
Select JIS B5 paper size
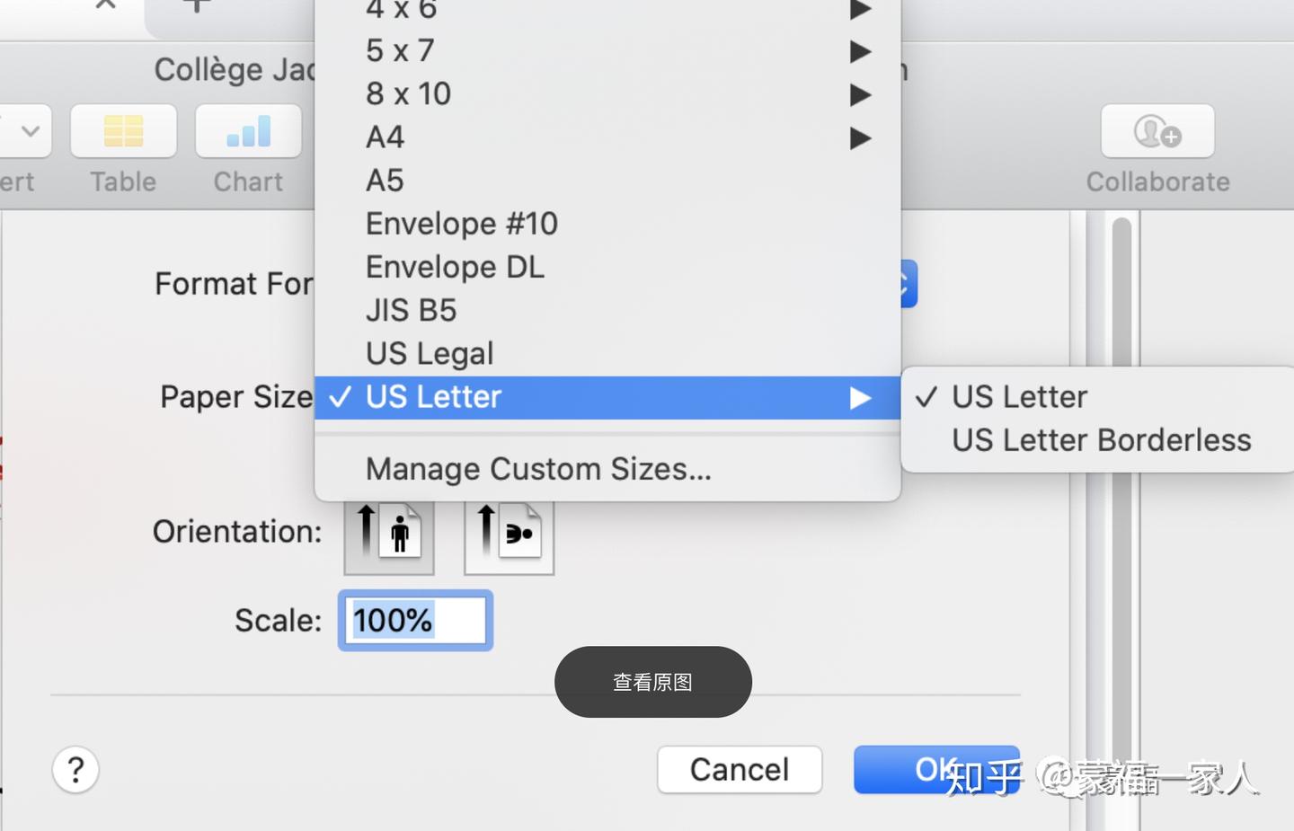tap(607, 311)
